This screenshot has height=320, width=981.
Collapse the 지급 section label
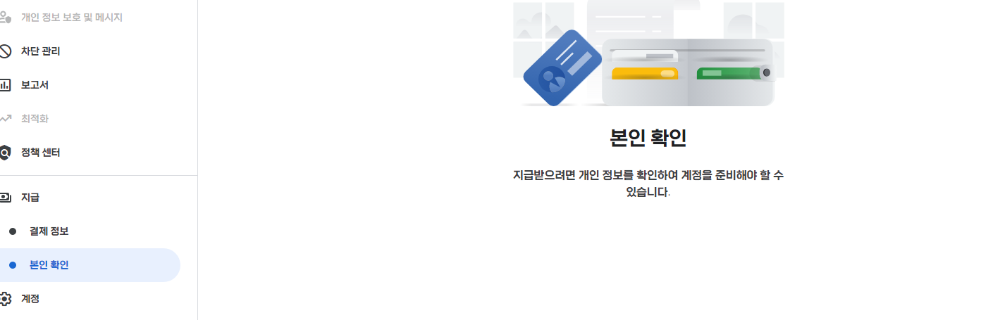point(30,198)
